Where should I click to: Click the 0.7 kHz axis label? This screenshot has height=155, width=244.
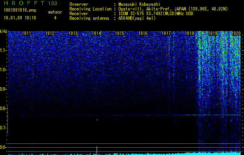coord(3,128)
